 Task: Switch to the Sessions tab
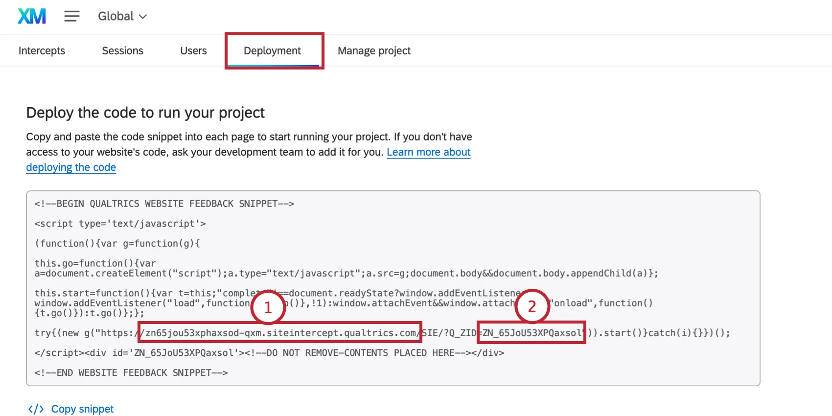point(122,51)
